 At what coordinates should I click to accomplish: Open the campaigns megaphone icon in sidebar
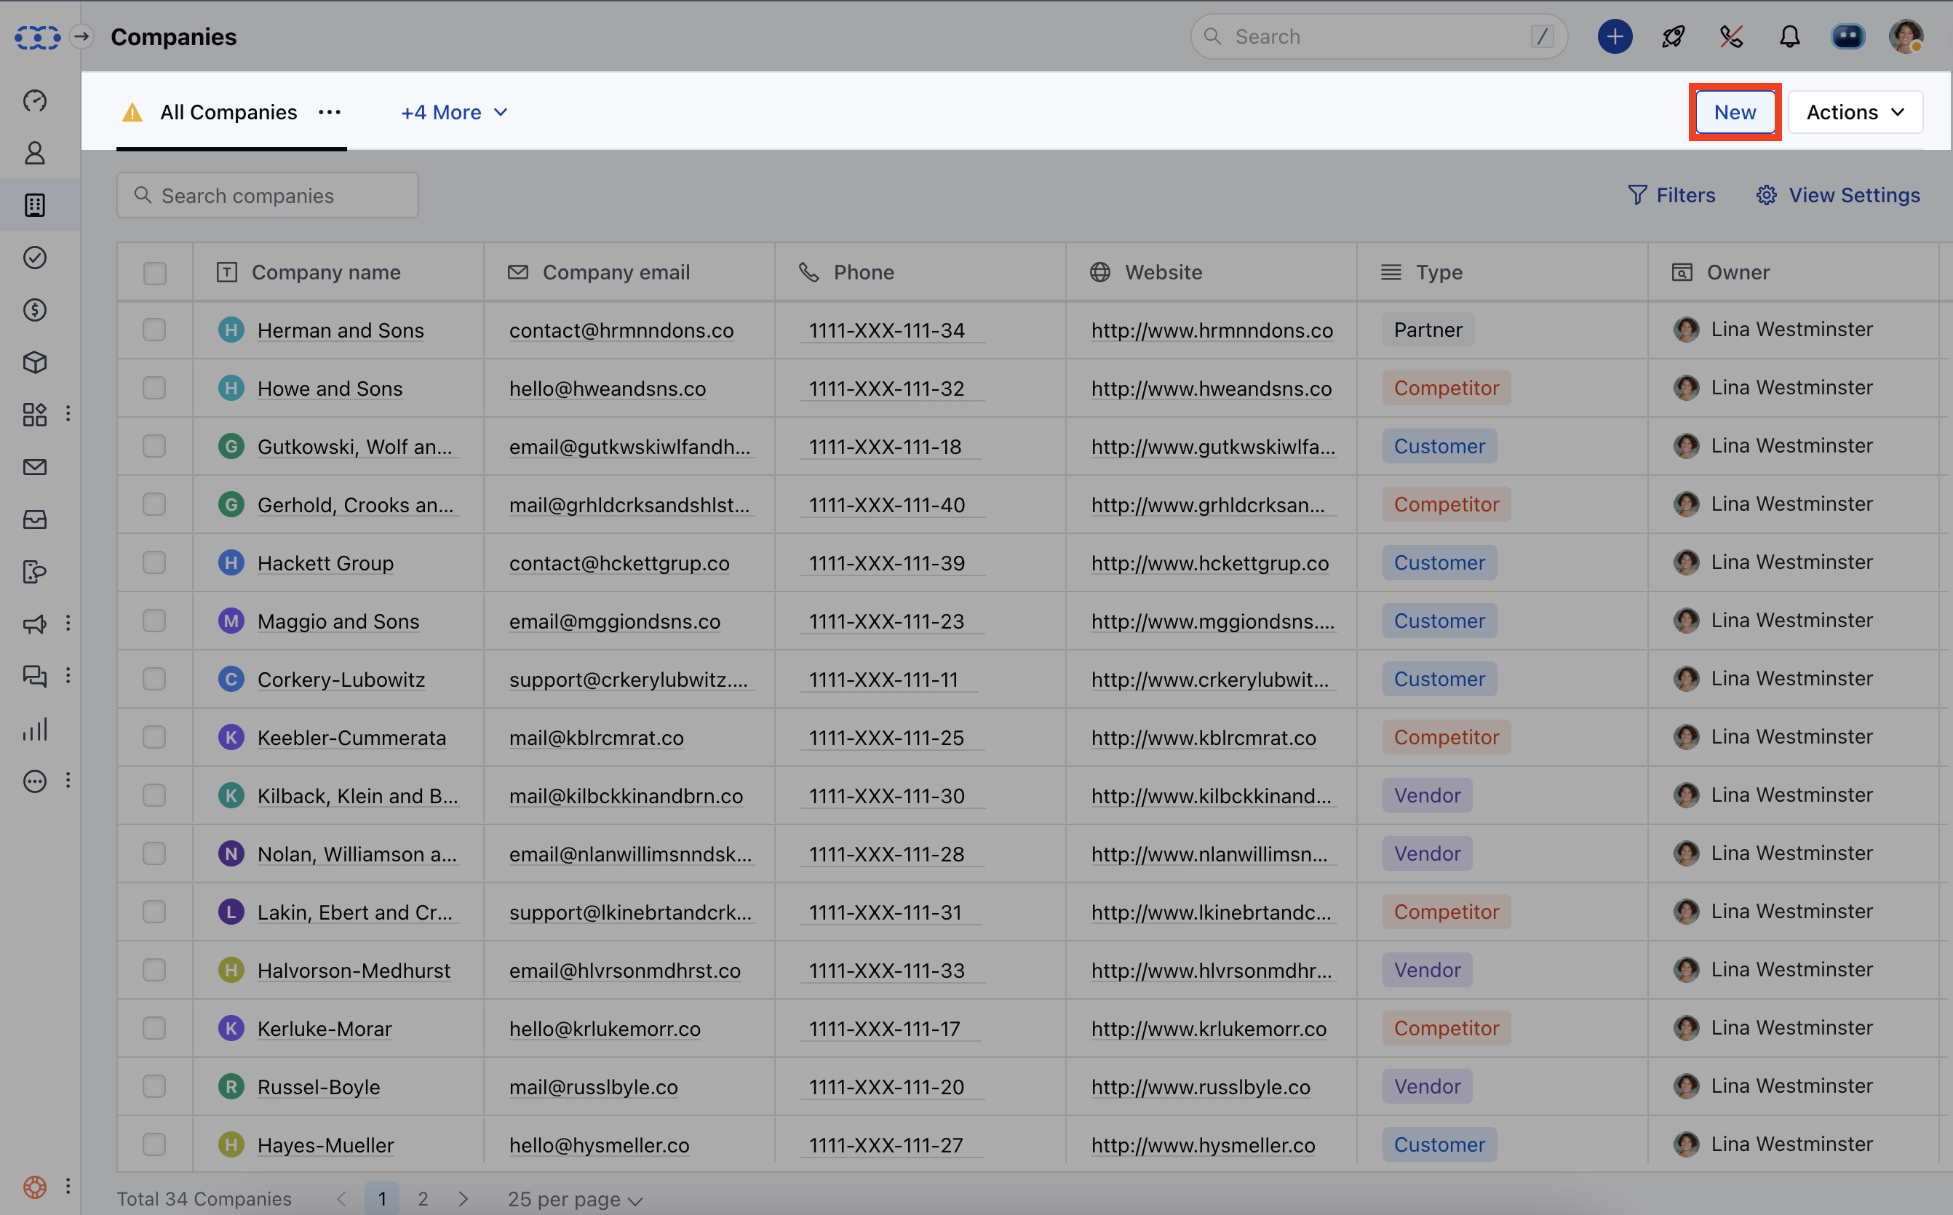(x=34, y=624)
